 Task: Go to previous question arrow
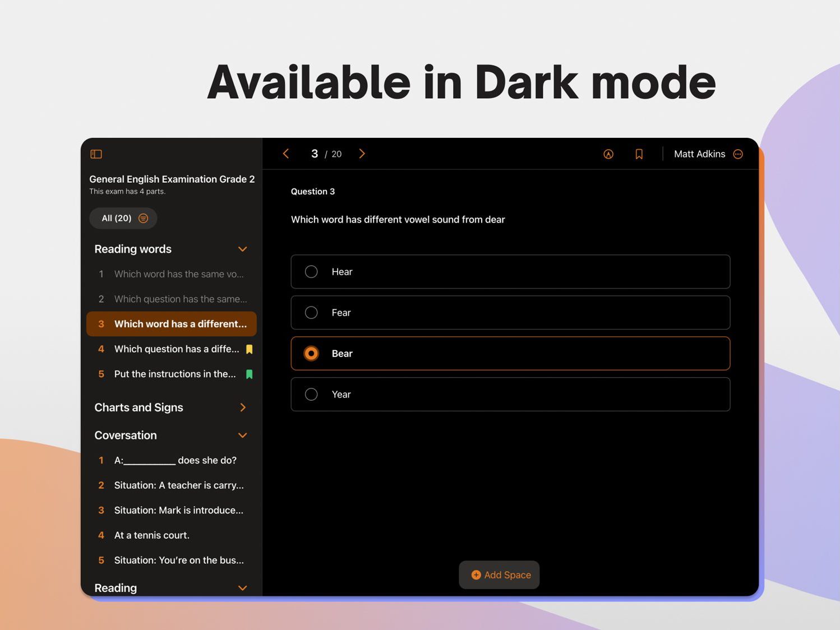tap(286, 154)
